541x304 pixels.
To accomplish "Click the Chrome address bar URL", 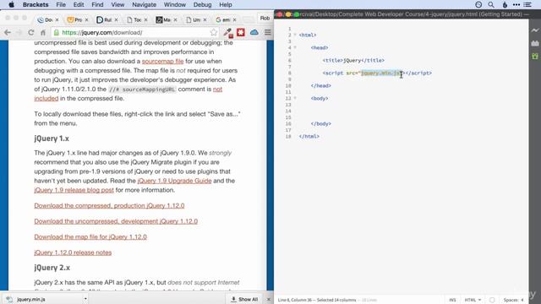I will pos(102,32).
